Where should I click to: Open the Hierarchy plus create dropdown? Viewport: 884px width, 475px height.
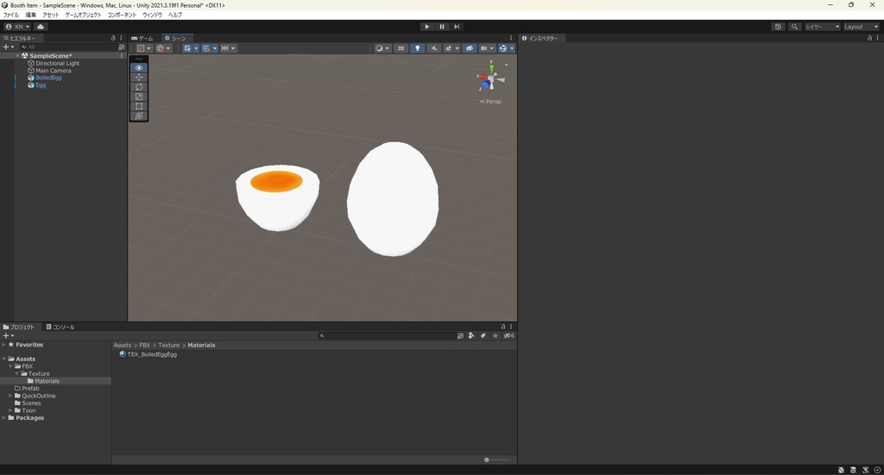[9, 47]
